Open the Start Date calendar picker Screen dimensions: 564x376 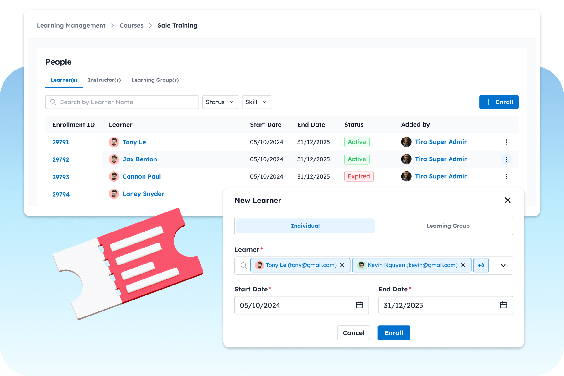pyautogui.click(x=359, y=305)
